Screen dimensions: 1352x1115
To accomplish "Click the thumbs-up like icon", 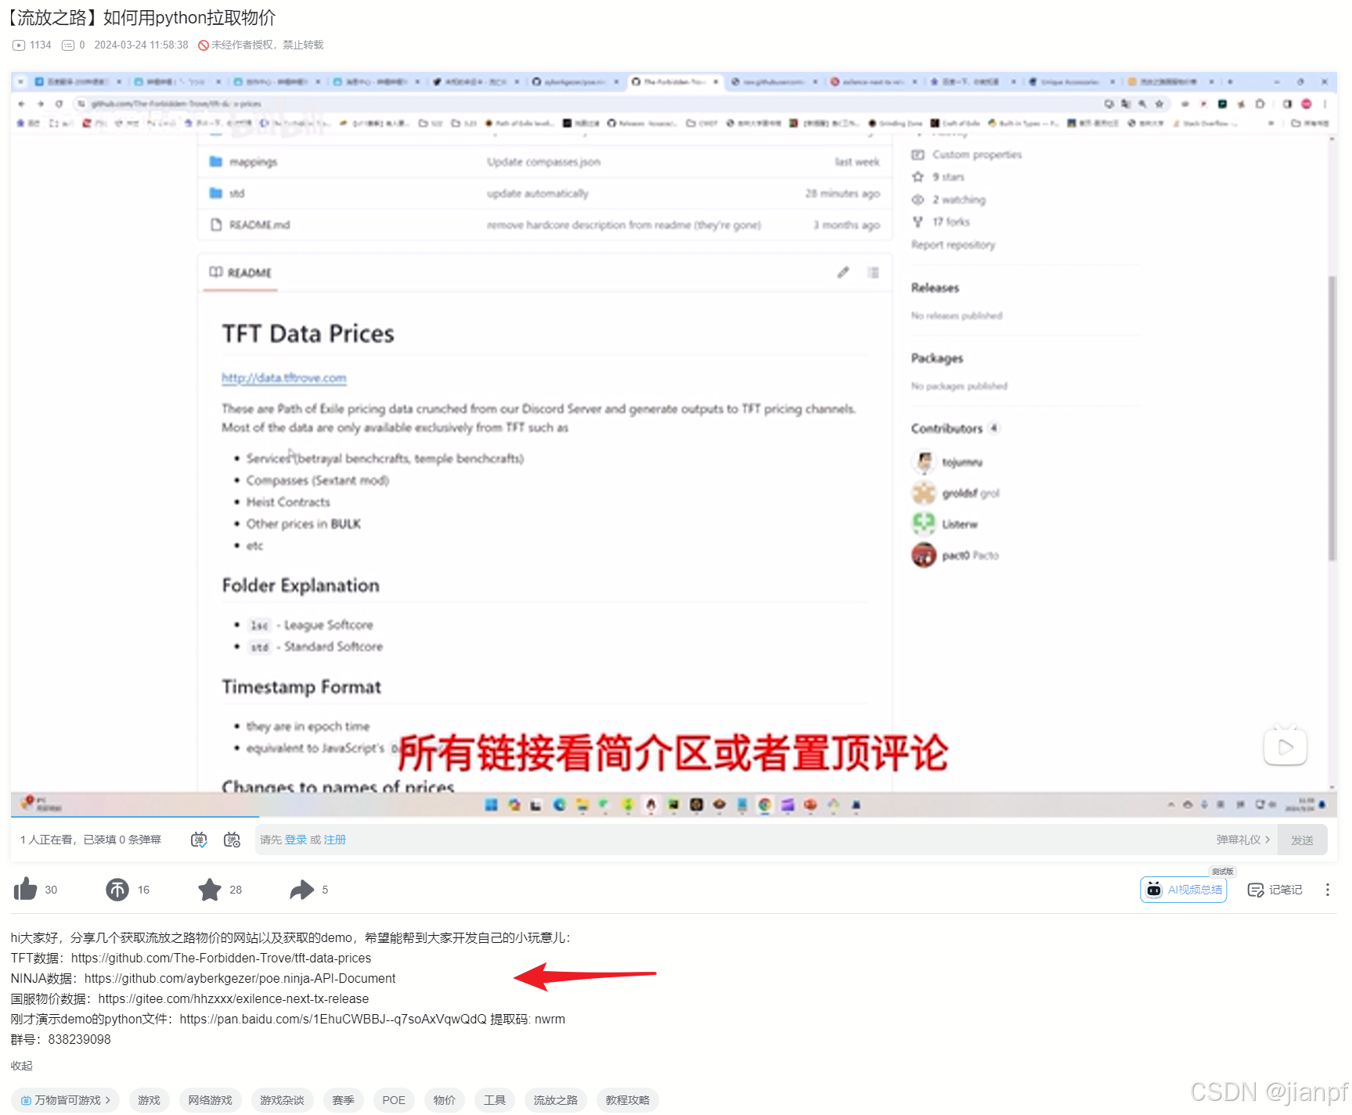I will [x=25, y=889].
